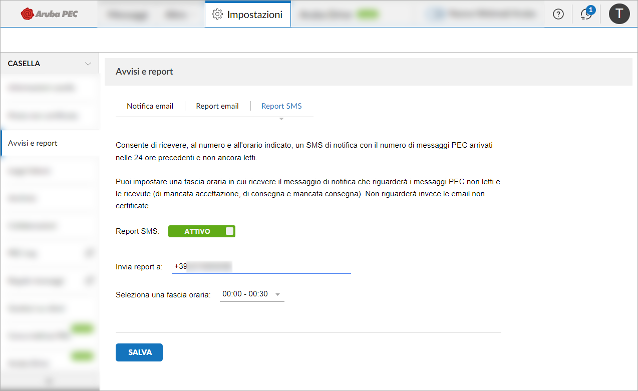Screen dimensions: 638x391
Task: Switch to the Notifica email tab
Action: 150,106
